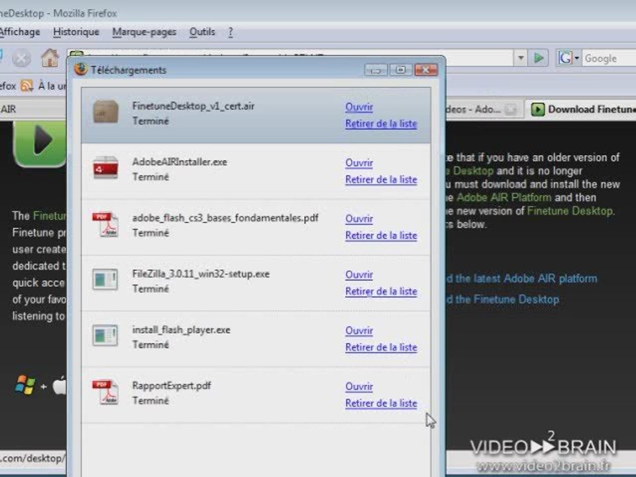The image size is (636, 477).
Task: Select install_flash_player.exe file name text
Action: click(181, 330)
